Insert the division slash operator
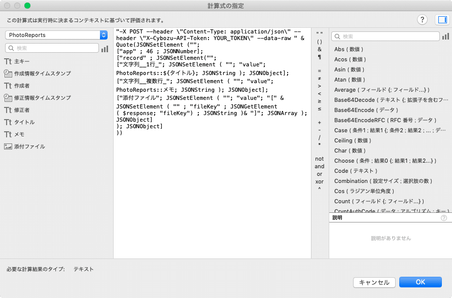This screenshot has height=298, width=452. [x=320, y=138]
